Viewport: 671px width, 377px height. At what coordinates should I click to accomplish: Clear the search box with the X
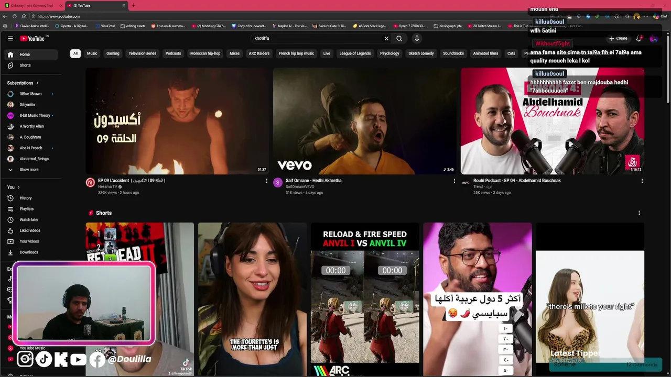pos(386,38)
